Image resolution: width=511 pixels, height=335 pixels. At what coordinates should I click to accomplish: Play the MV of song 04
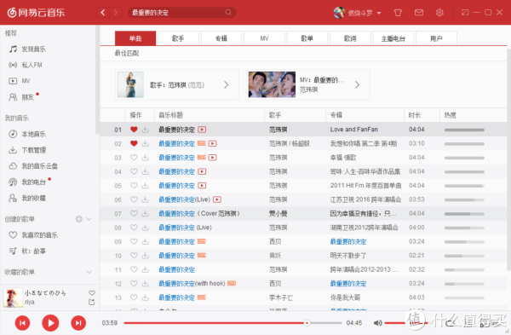(x=202, y=171)
